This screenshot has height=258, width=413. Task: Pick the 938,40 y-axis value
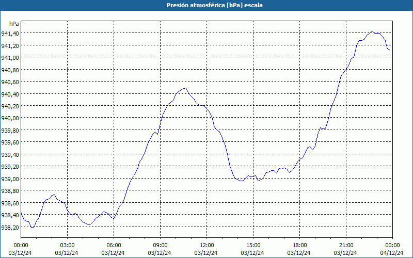click(10, 215)
